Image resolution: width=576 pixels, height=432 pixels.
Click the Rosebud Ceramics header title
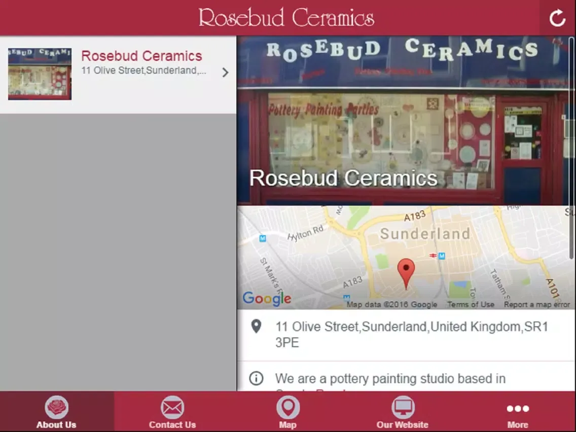click(x=286, y=18)
